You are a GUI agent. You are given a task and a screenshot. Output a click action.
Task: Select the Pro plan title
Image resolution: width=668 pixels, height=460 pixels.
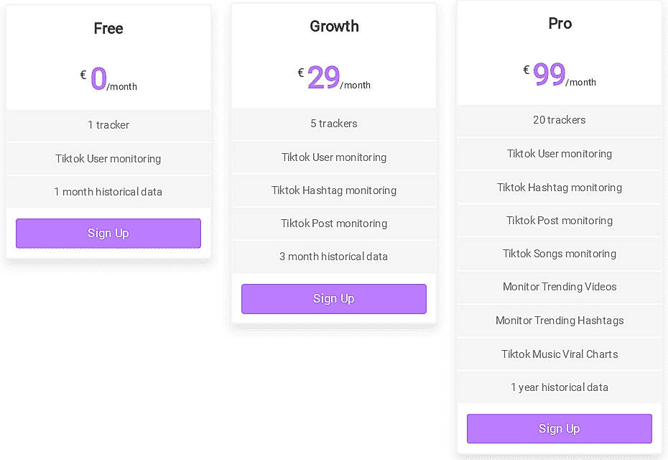(559, 23)
